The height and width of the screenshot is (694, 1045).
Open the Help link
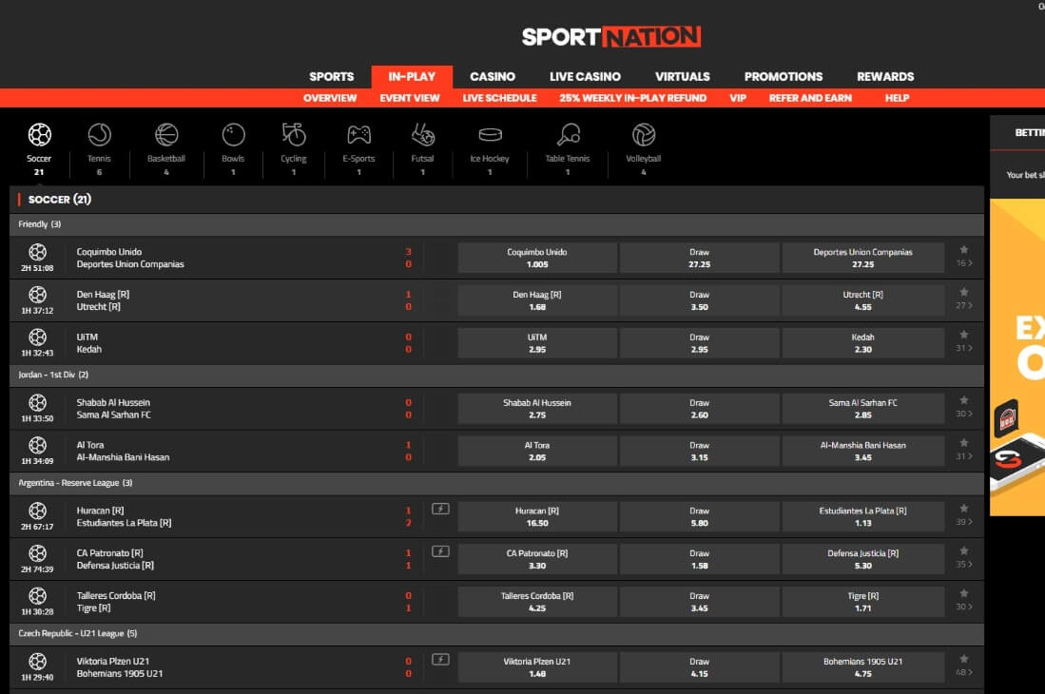coord(897,98)
